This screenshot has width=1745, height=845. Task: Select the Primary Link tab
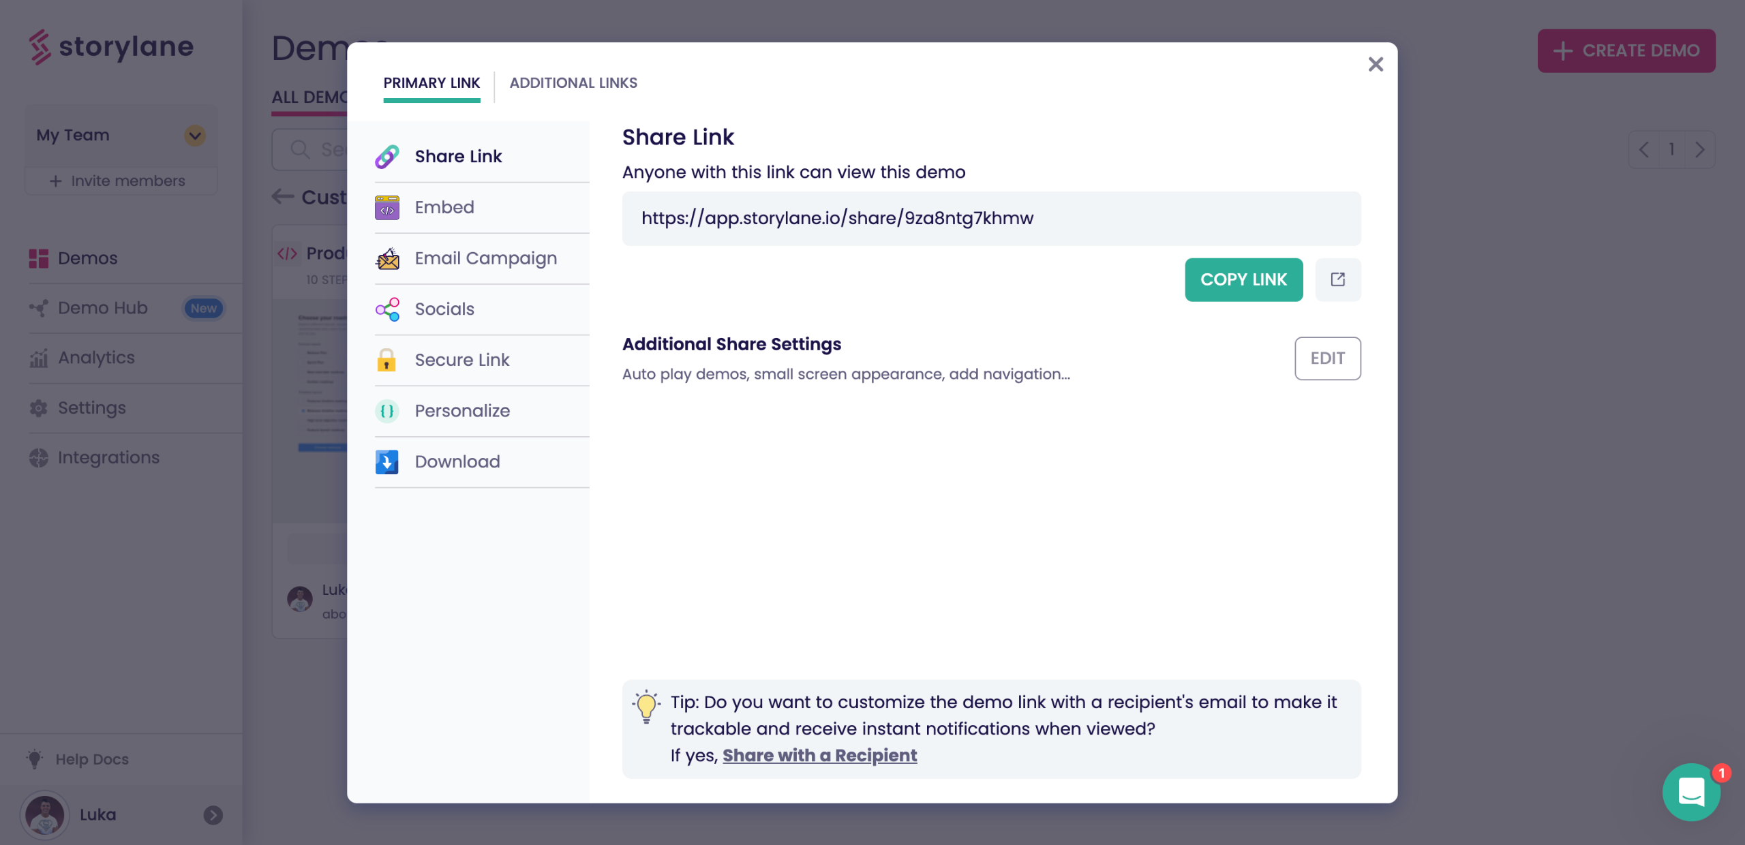[431, 83]
